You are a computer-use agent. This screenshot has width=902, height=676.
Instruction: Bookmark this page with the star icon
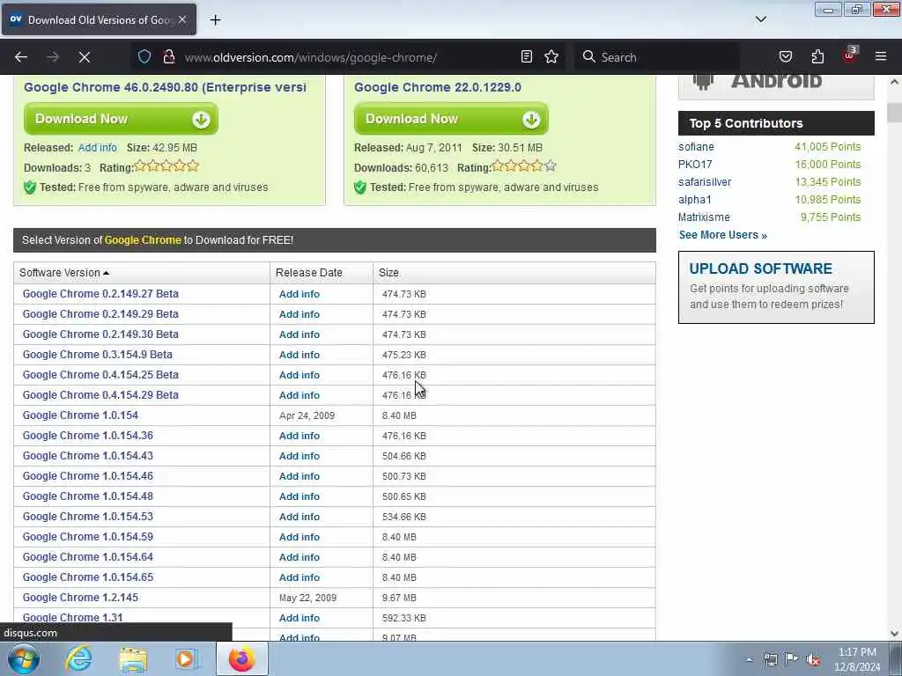click(x=551, y=57)
